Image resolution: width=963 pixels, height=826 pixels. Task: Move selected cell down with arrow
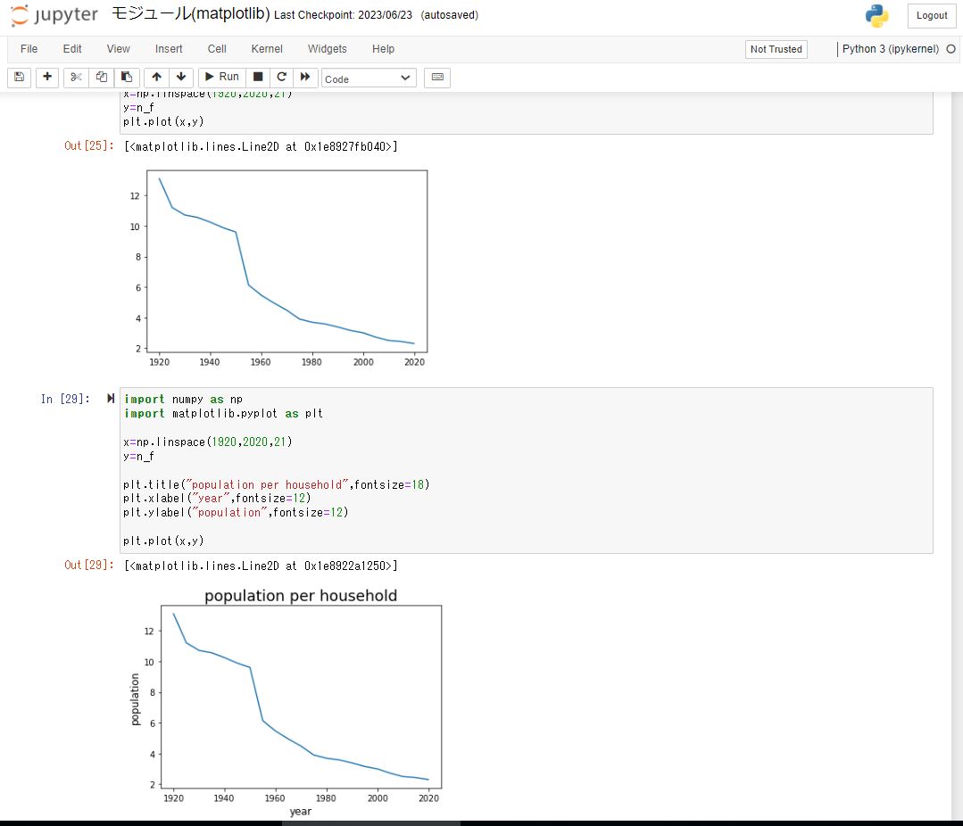pos(180,78)
